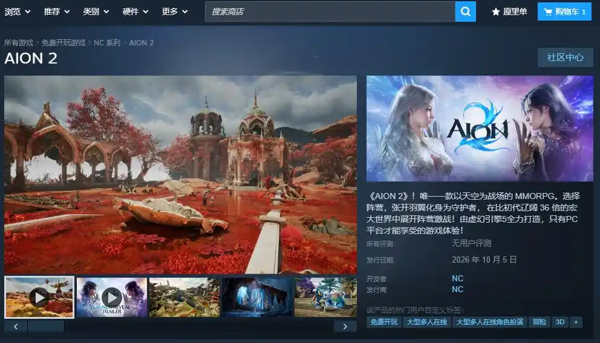Expand the 更多 dropdown menu
The width and height of the screenshot is (600, 343).
(x=174, y=11)
